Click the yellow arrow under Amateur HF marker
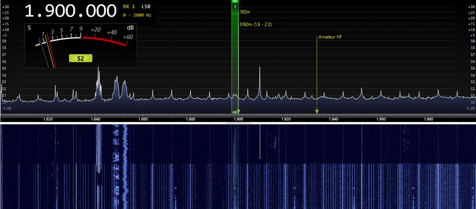This screenshot has height=209, width=476. (x=317, y=112)
